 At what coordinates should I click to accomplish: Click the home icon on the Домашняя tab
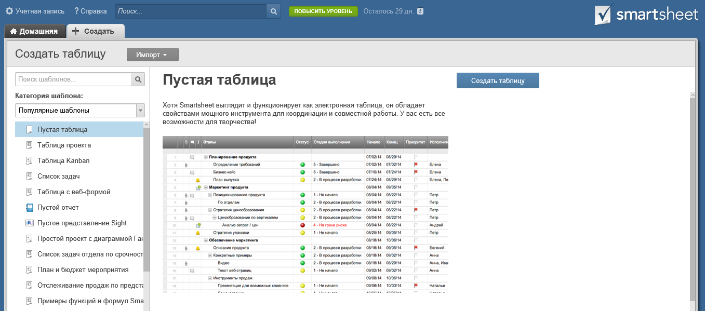[x=15, y=31]
